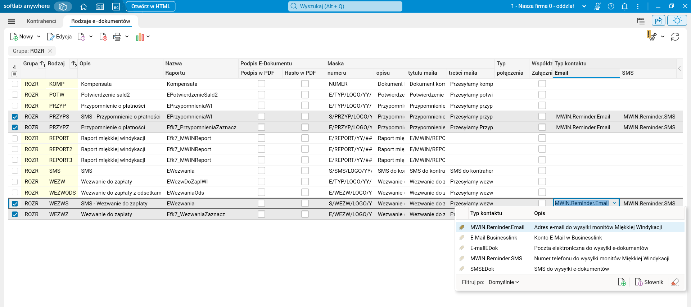Viewport: 691px width, 307px height.
Task: Show notifications with the bell icon
Action: [x=624, y=6]
